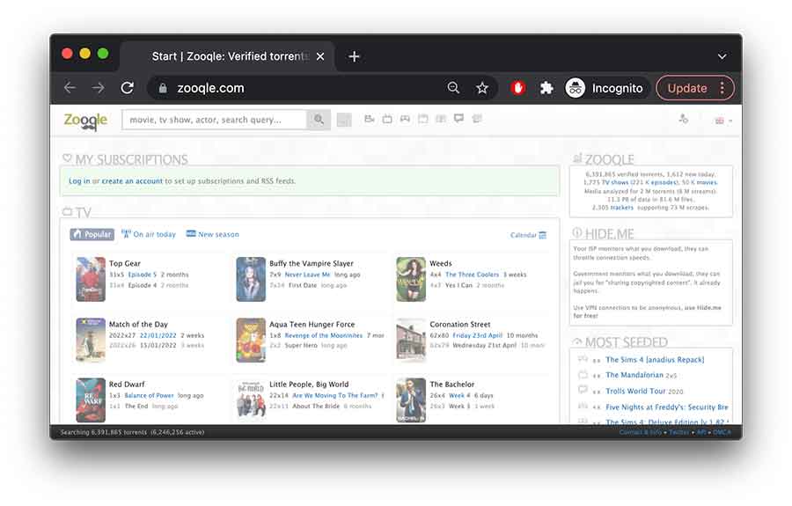This screenshot has width=792, height=506.
Task: Open the Calendar link in TV section
Action: click(x=528, y=235)
